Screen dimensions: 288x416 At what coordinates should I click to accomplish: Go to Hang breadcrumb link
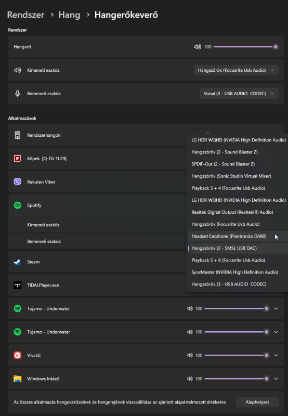click(69, 15)
